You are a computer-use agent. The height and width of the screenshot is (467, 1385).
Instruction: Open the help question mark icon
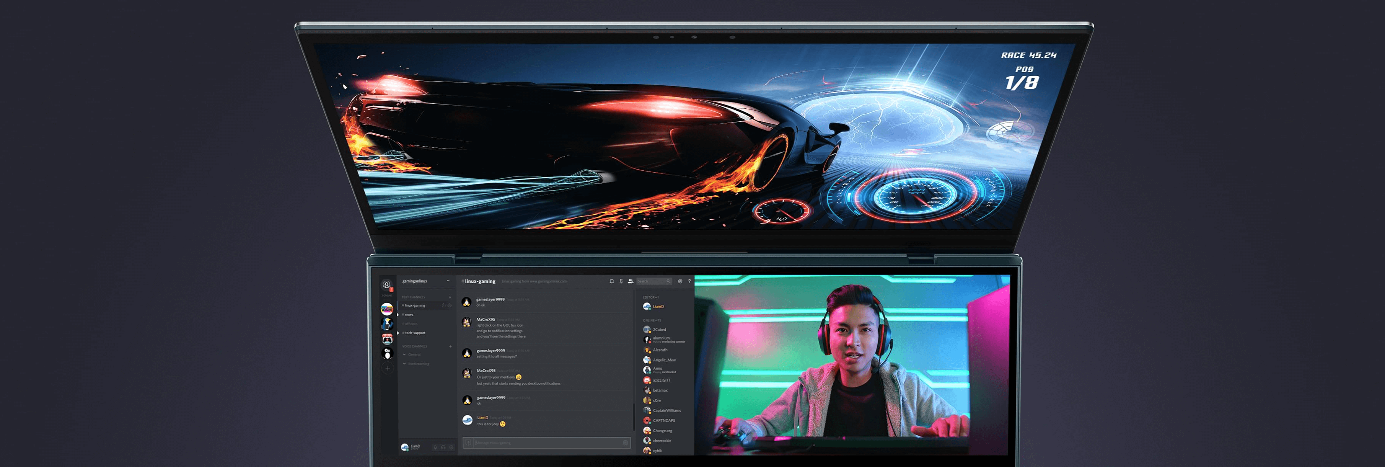(690, 281)
